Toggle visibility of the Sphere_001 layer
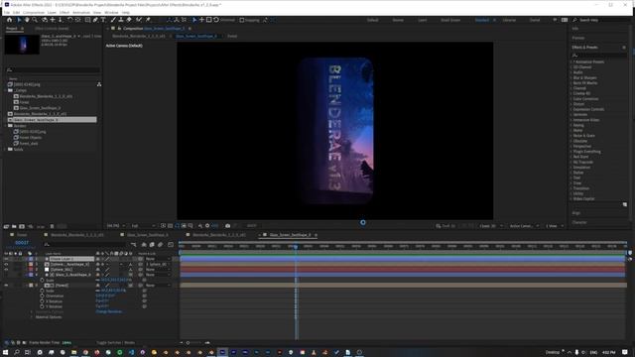The width and height of the screenshot is (635, 357). tap(6, 269)
